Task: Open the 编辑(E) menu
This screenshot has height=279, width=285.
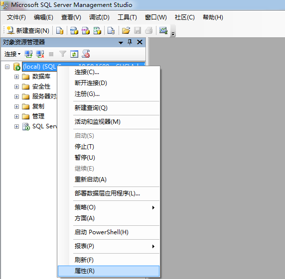Action: coord(43,17)
